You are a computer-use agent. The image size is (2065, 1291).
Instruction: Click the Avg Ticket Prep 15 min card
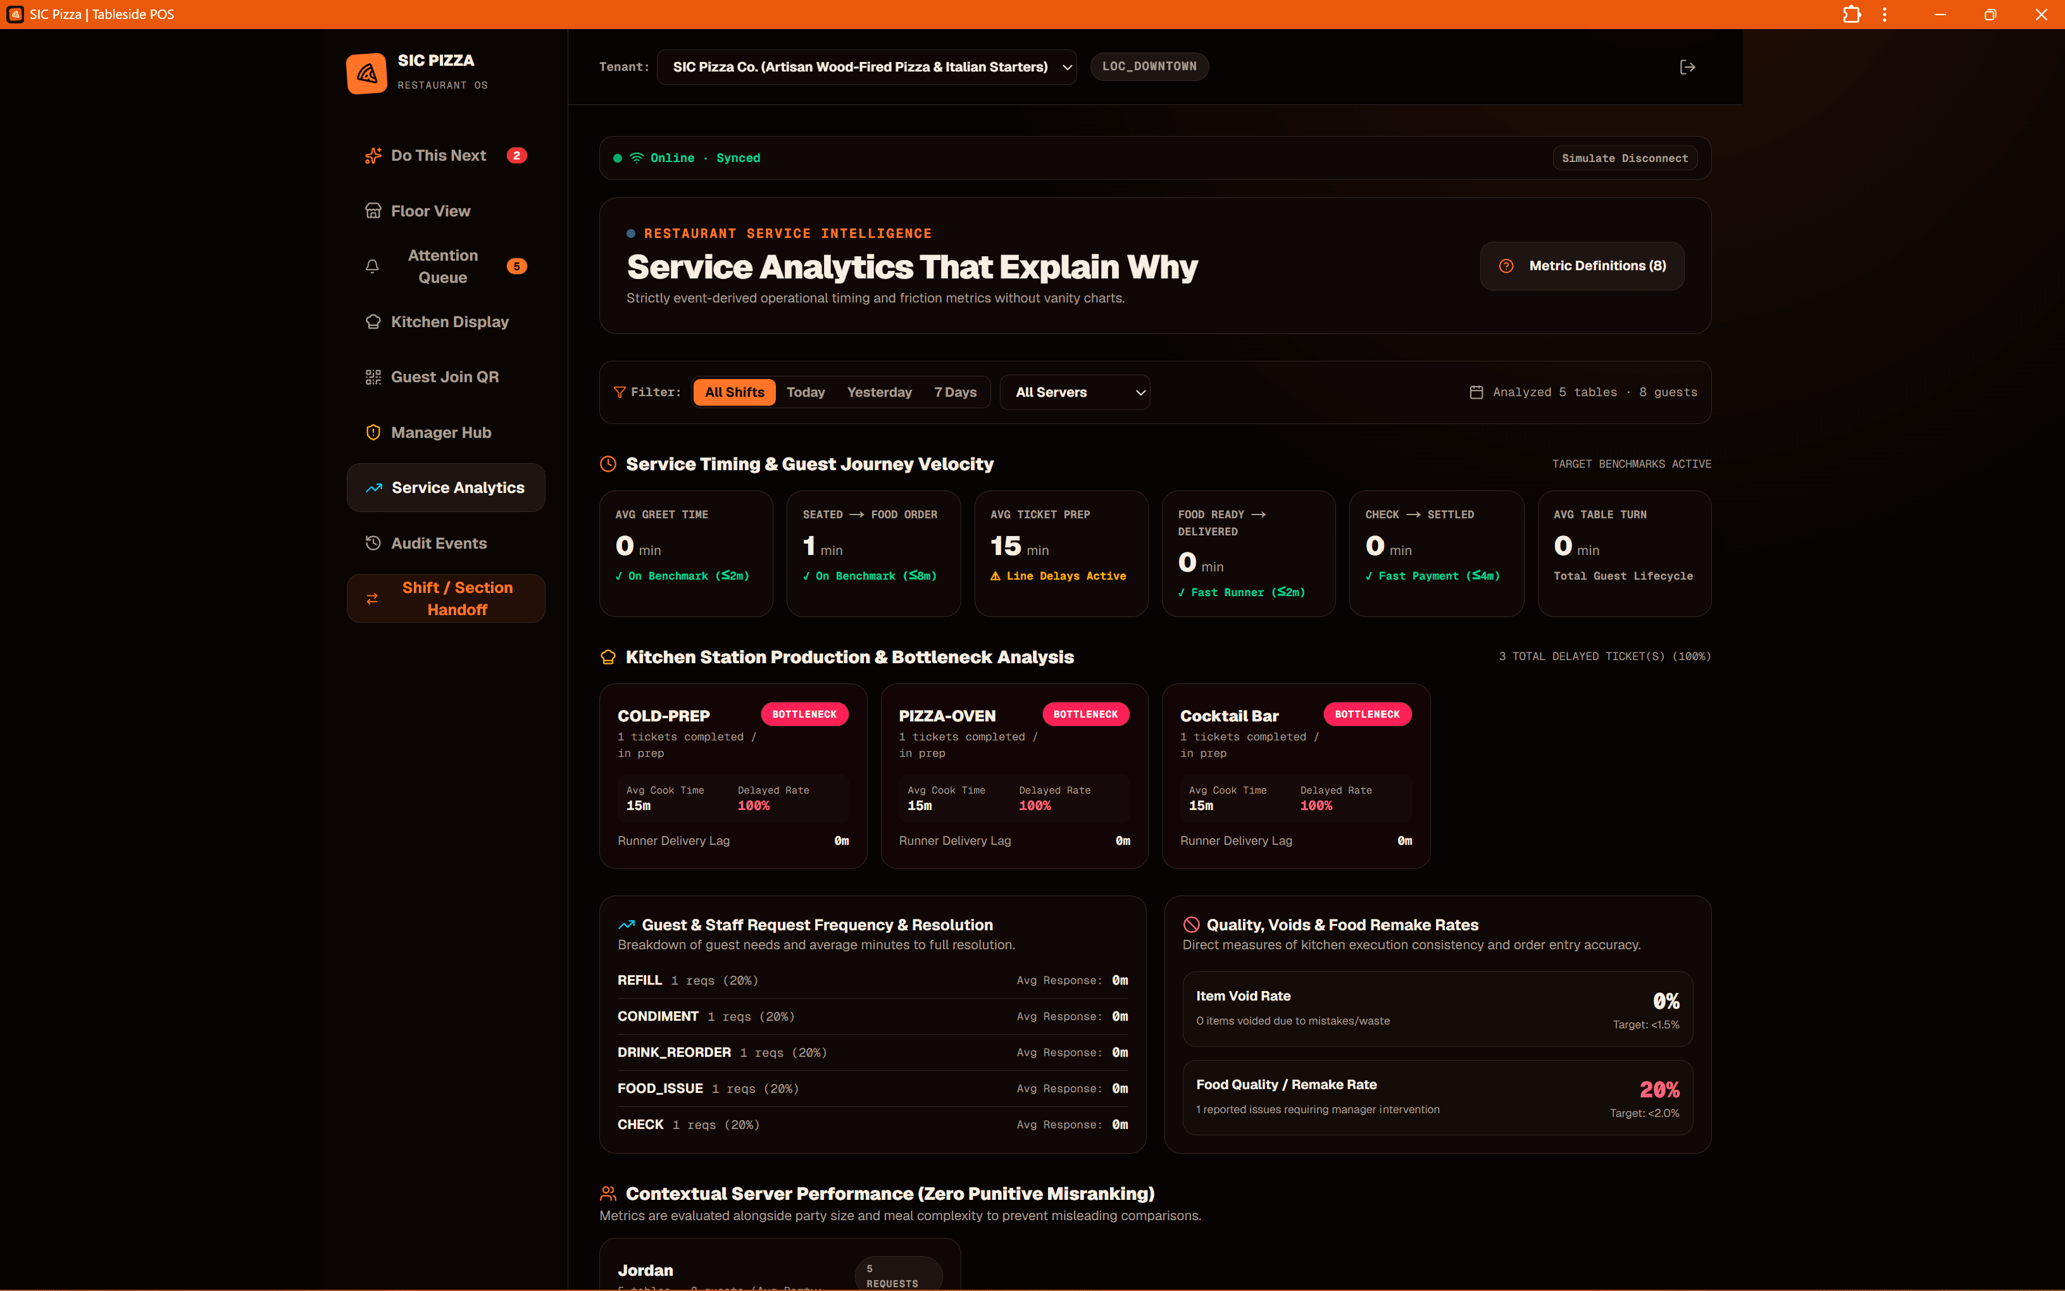pyautogui.click(x=1060, y=552)
